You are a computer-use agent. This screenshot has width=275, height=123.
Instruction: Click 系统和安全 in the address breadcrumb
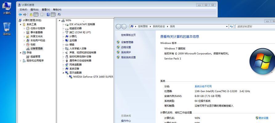159,26
